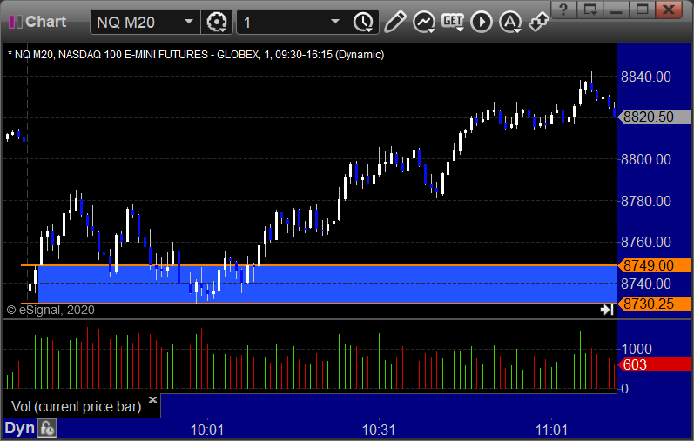Close the chart window
Viewport: 694px width, 441px height.
click(x=669, y=9)
